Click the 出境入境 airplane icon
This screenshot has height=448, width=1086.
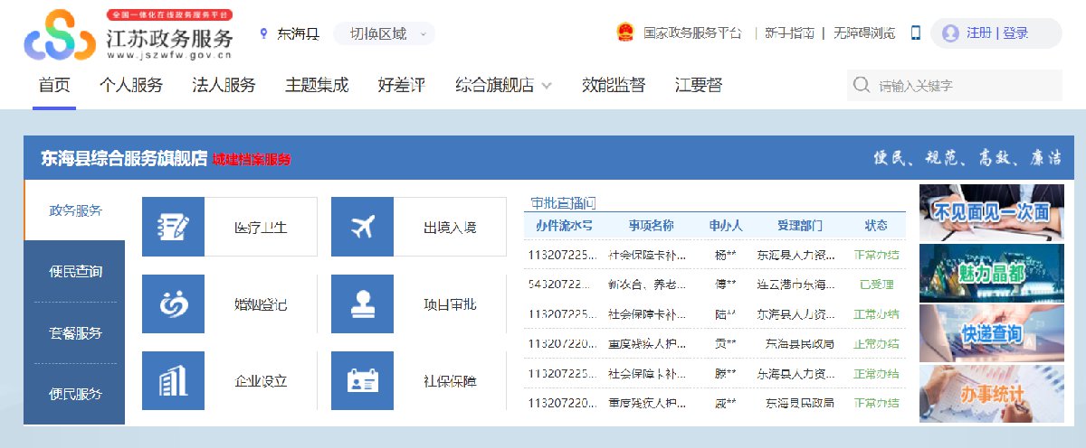pos(363,228)
